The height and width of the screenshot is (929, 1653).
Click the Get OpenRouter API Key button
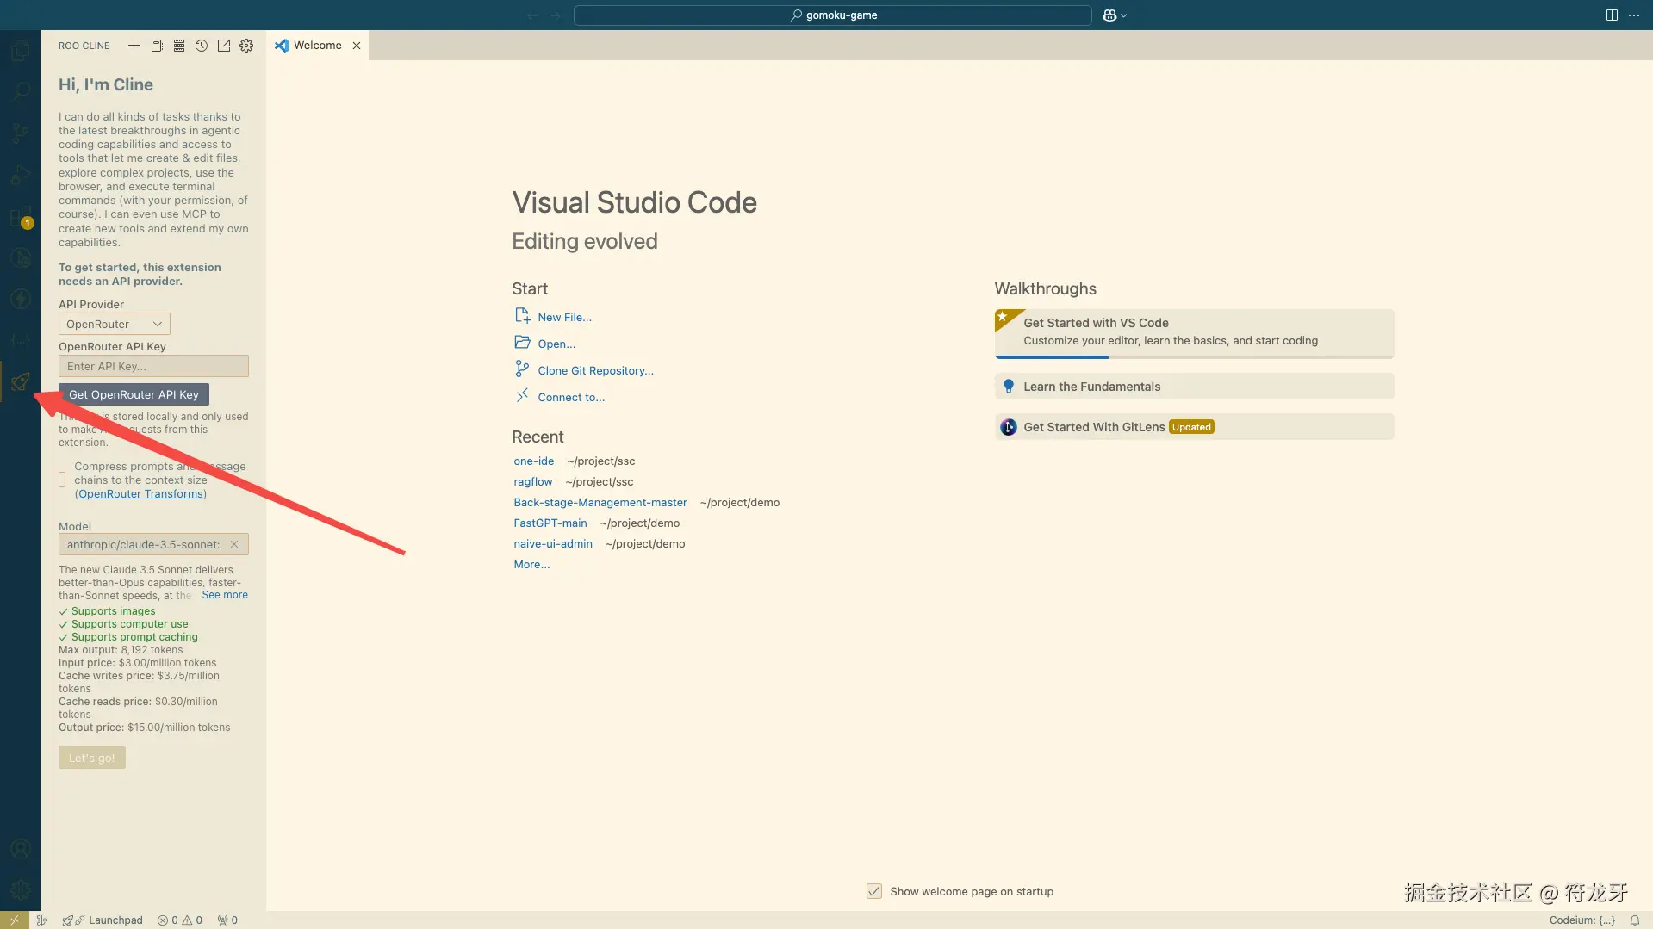click(134, 394)
